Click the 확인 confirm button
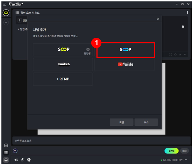 (122, 123)
